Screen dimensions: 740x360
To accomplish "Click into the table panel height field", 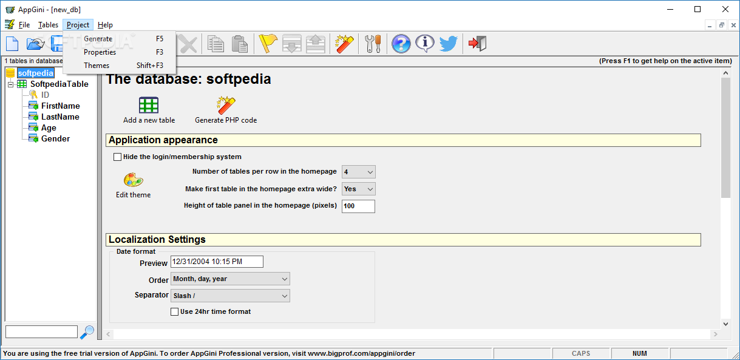I will pyautogui.click(x=358, y=206).
